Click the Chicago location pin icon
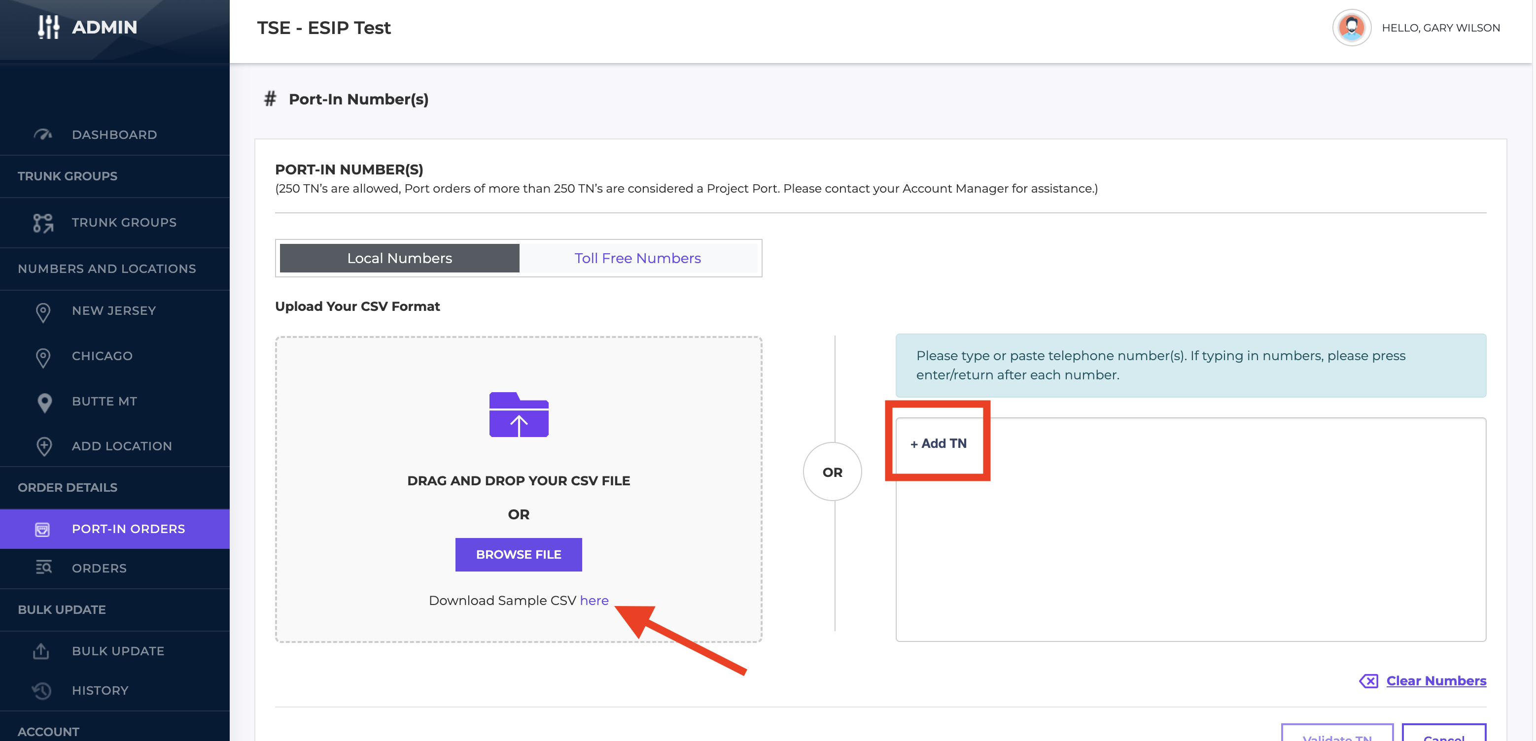Image resolution: width=1536 pixels, height=741 pixels. click(43, 357)
